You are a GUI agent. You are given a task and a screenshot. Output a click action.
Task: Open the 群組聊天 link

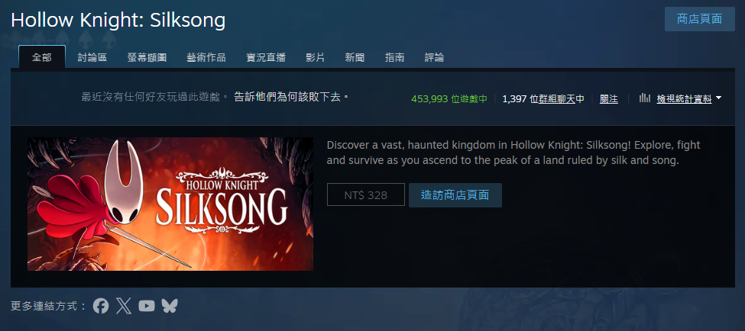tap(557, 99)
